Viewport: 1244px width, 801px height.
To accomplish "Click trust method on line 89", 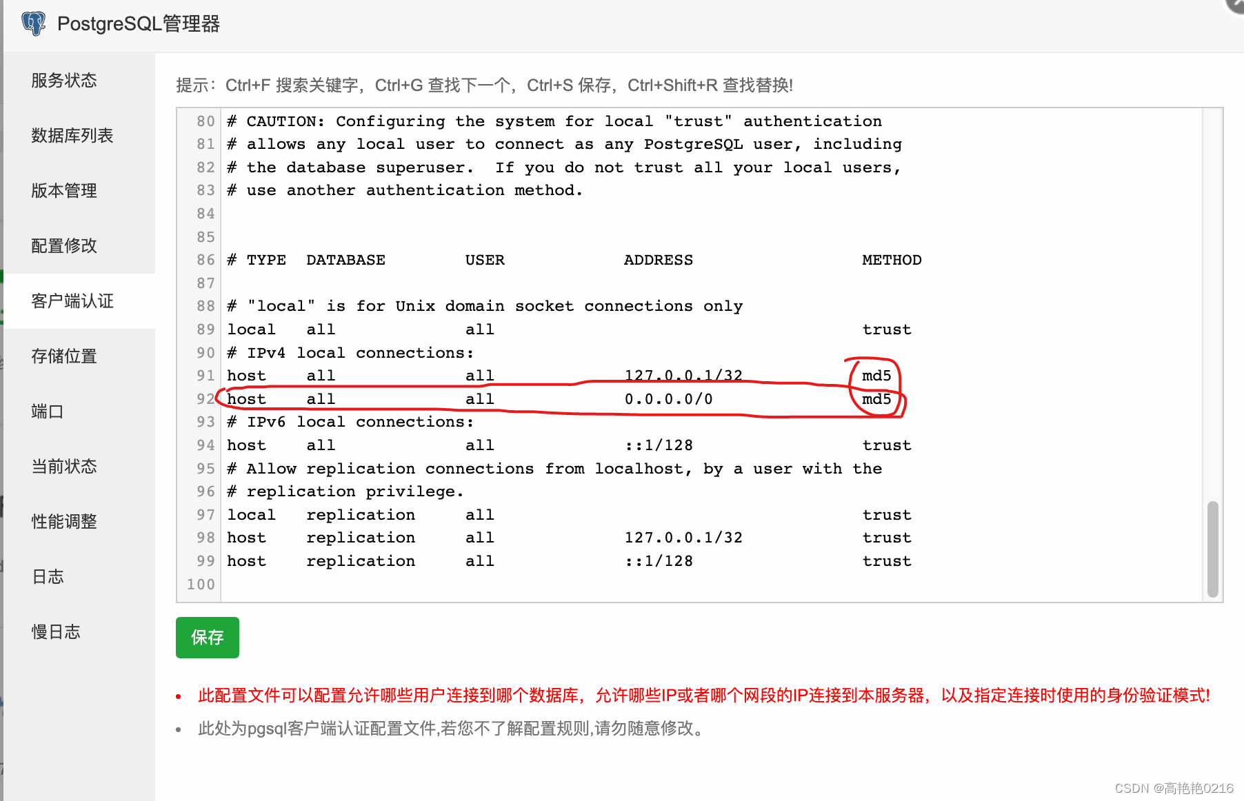I will [x=887, y=329].
